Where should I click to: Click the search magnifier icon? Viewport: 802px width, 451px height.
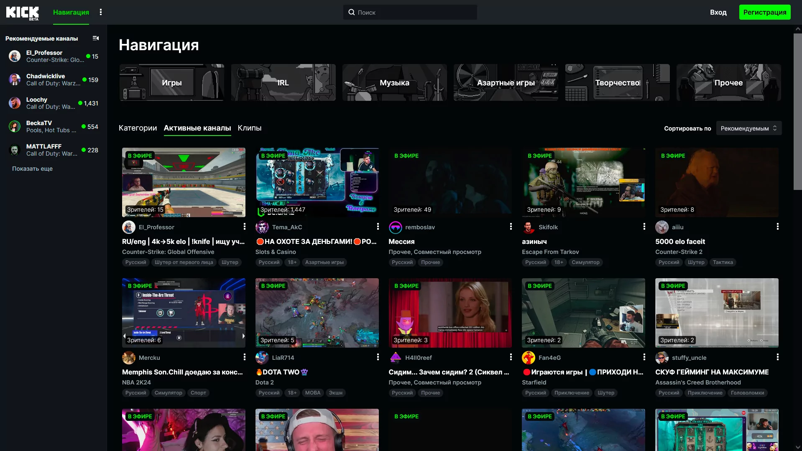pos(352,12)
